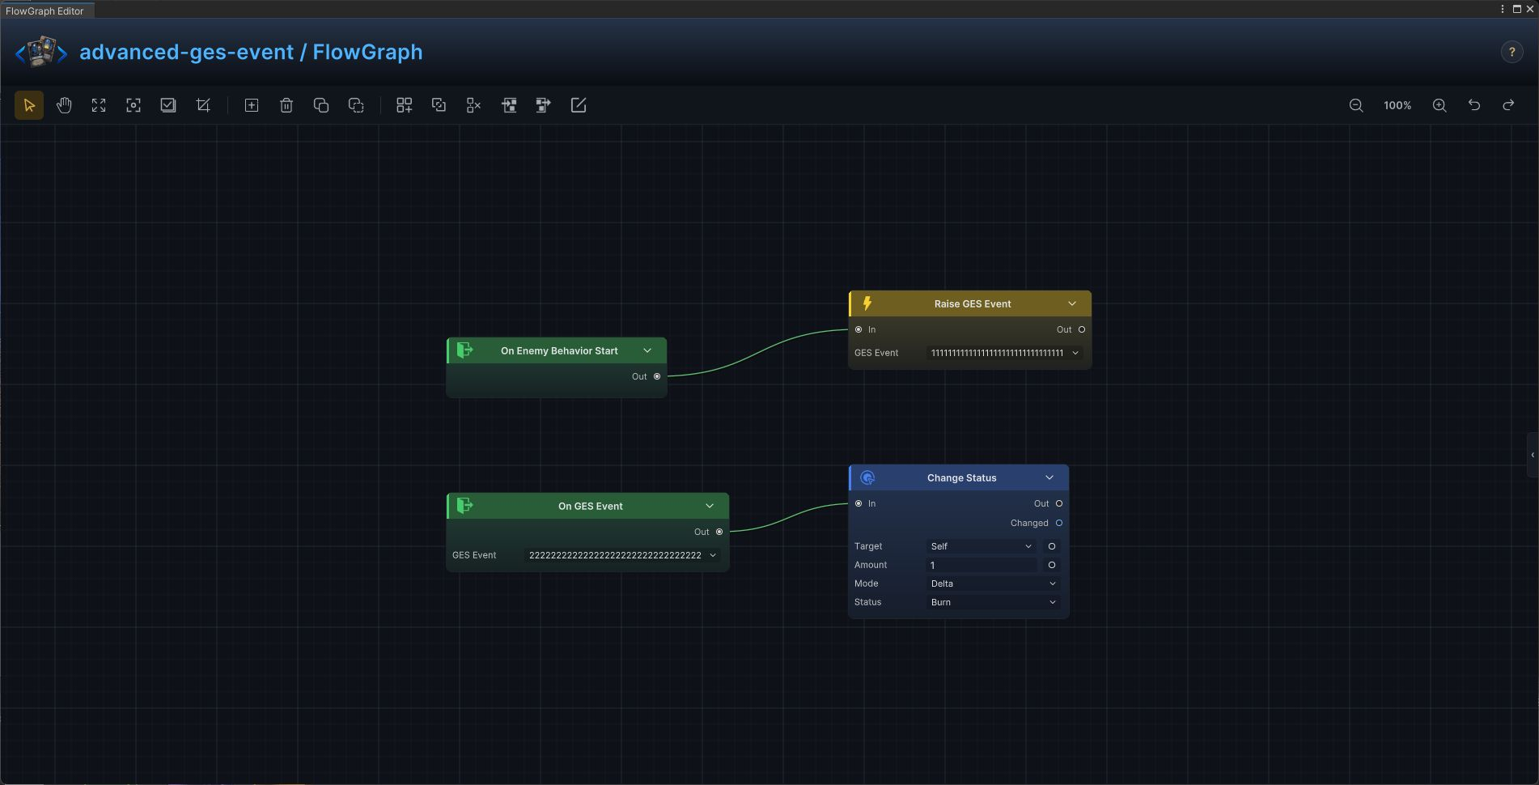Viewport: 1539px width, 785px height.
Task: Select On Enemy Behavior Start node title
Action: click(x=559, y=350)
